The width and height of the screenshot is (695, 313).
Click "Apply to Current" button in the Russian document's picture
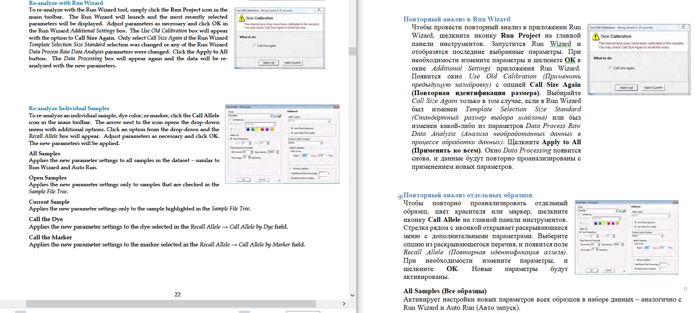point(653,88)
